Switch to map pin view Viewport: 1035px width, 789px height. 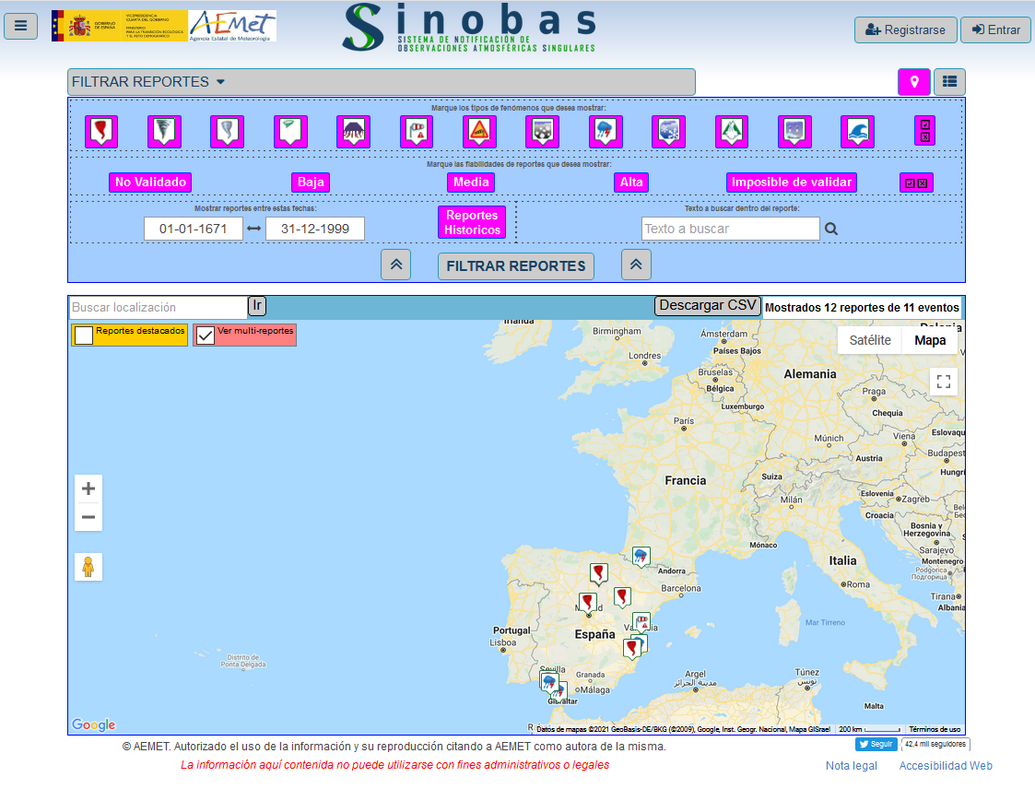point(914,82)
